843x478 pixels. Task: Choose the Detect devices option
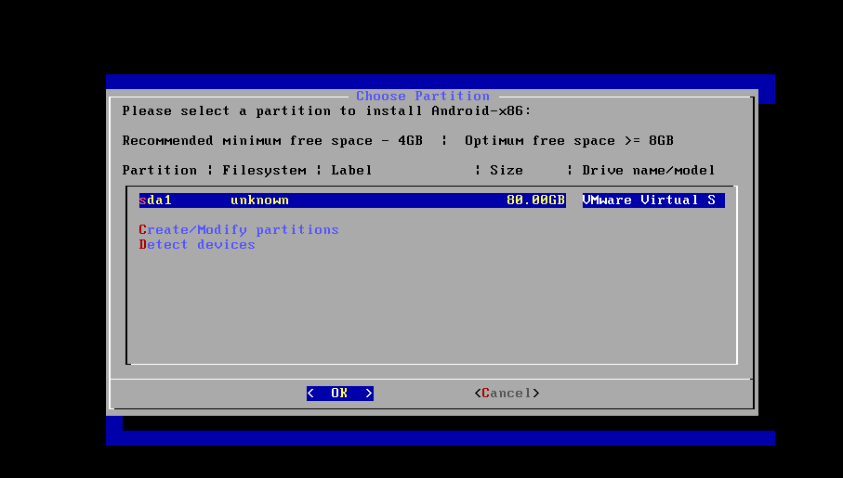tap(197, 244)
